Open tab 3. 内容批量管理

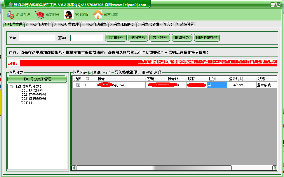tap(67, 24)
